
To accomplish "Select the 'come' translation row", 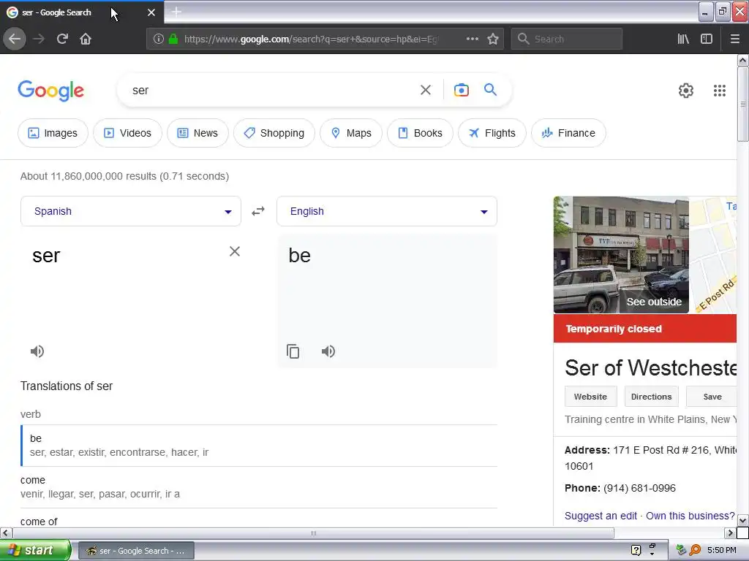I will pos(259,487).
